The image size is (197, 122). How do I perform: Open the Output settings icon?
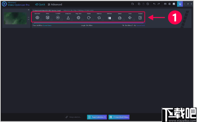pyautogui.click(x=140, y=18)
